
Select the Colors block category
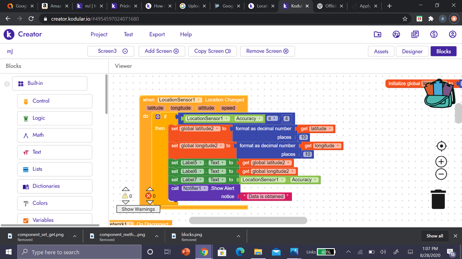40,203
